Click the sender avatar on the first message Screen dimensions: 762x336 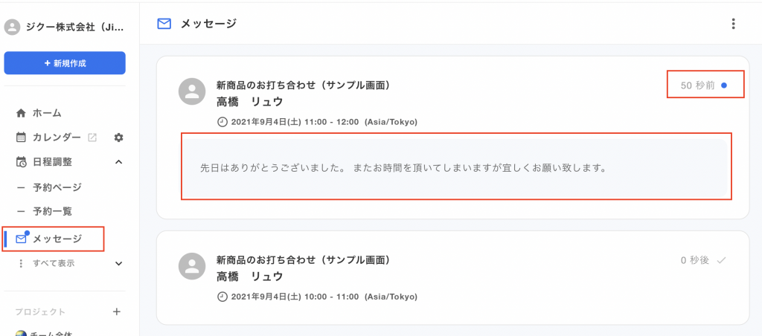(x=193, y=92)
